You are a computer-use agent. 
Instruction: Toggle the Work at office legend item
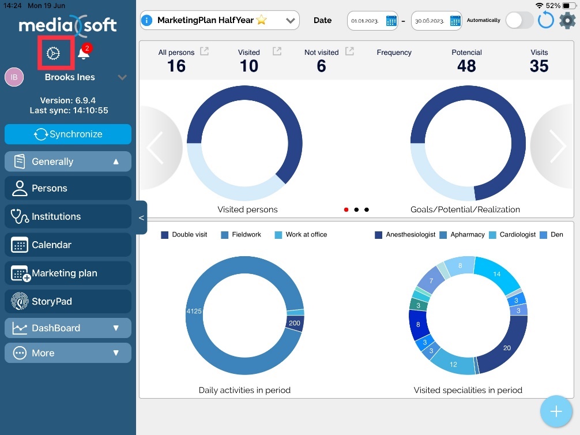coord(300,234)
